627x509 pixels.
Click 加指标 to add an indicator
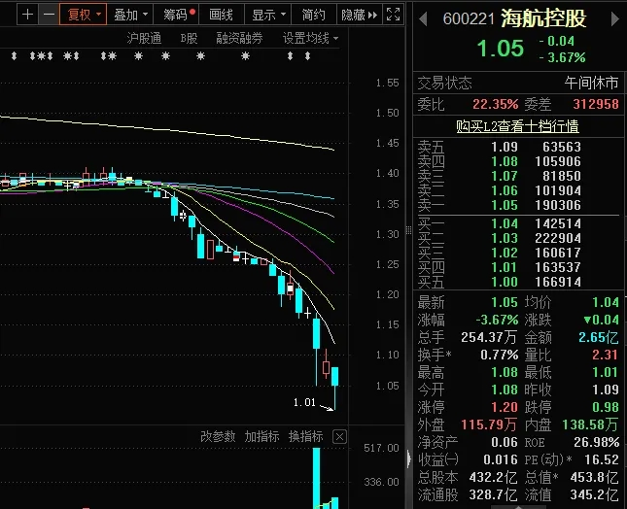point(261,437)
